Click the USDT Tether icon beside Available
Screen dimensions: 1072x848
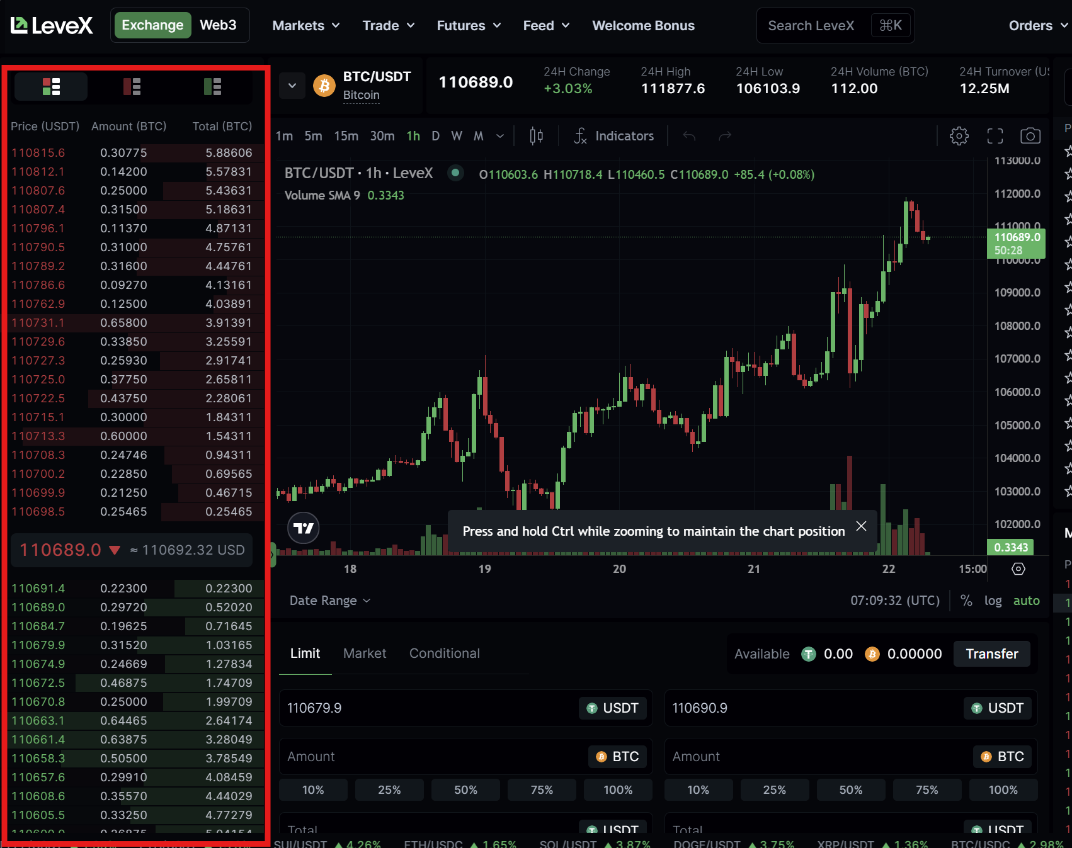tap(808, 654)
